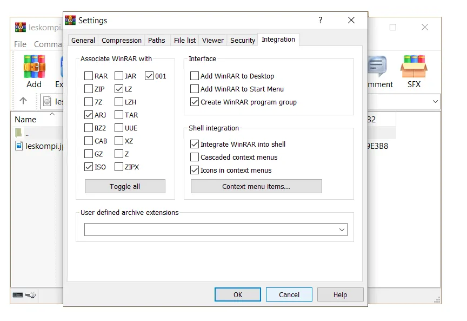Click the WinRAR icon in Settings title bar
Viewport: 467px width, 321px height.
(x=70, y=20)
